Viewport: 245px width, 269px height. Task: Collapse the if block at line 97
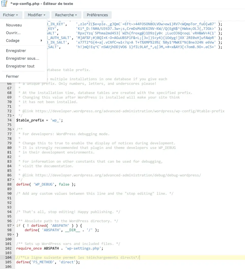click(13, 226)
